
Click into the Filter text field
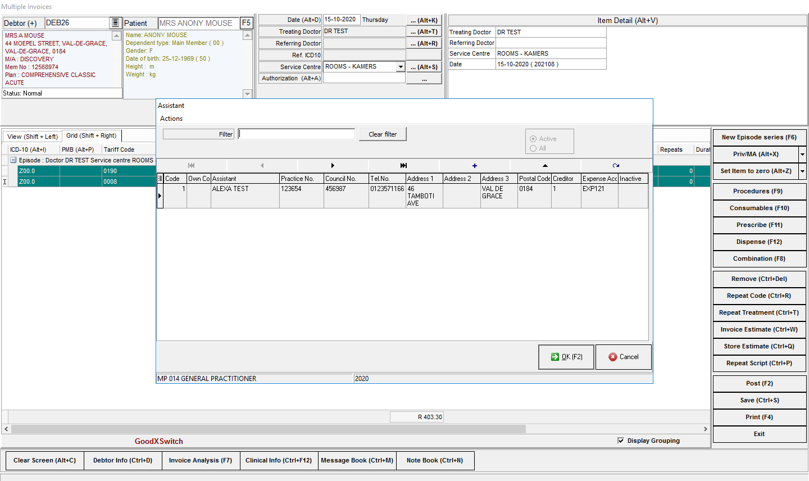pyautogui.click(x=297, y=134)
